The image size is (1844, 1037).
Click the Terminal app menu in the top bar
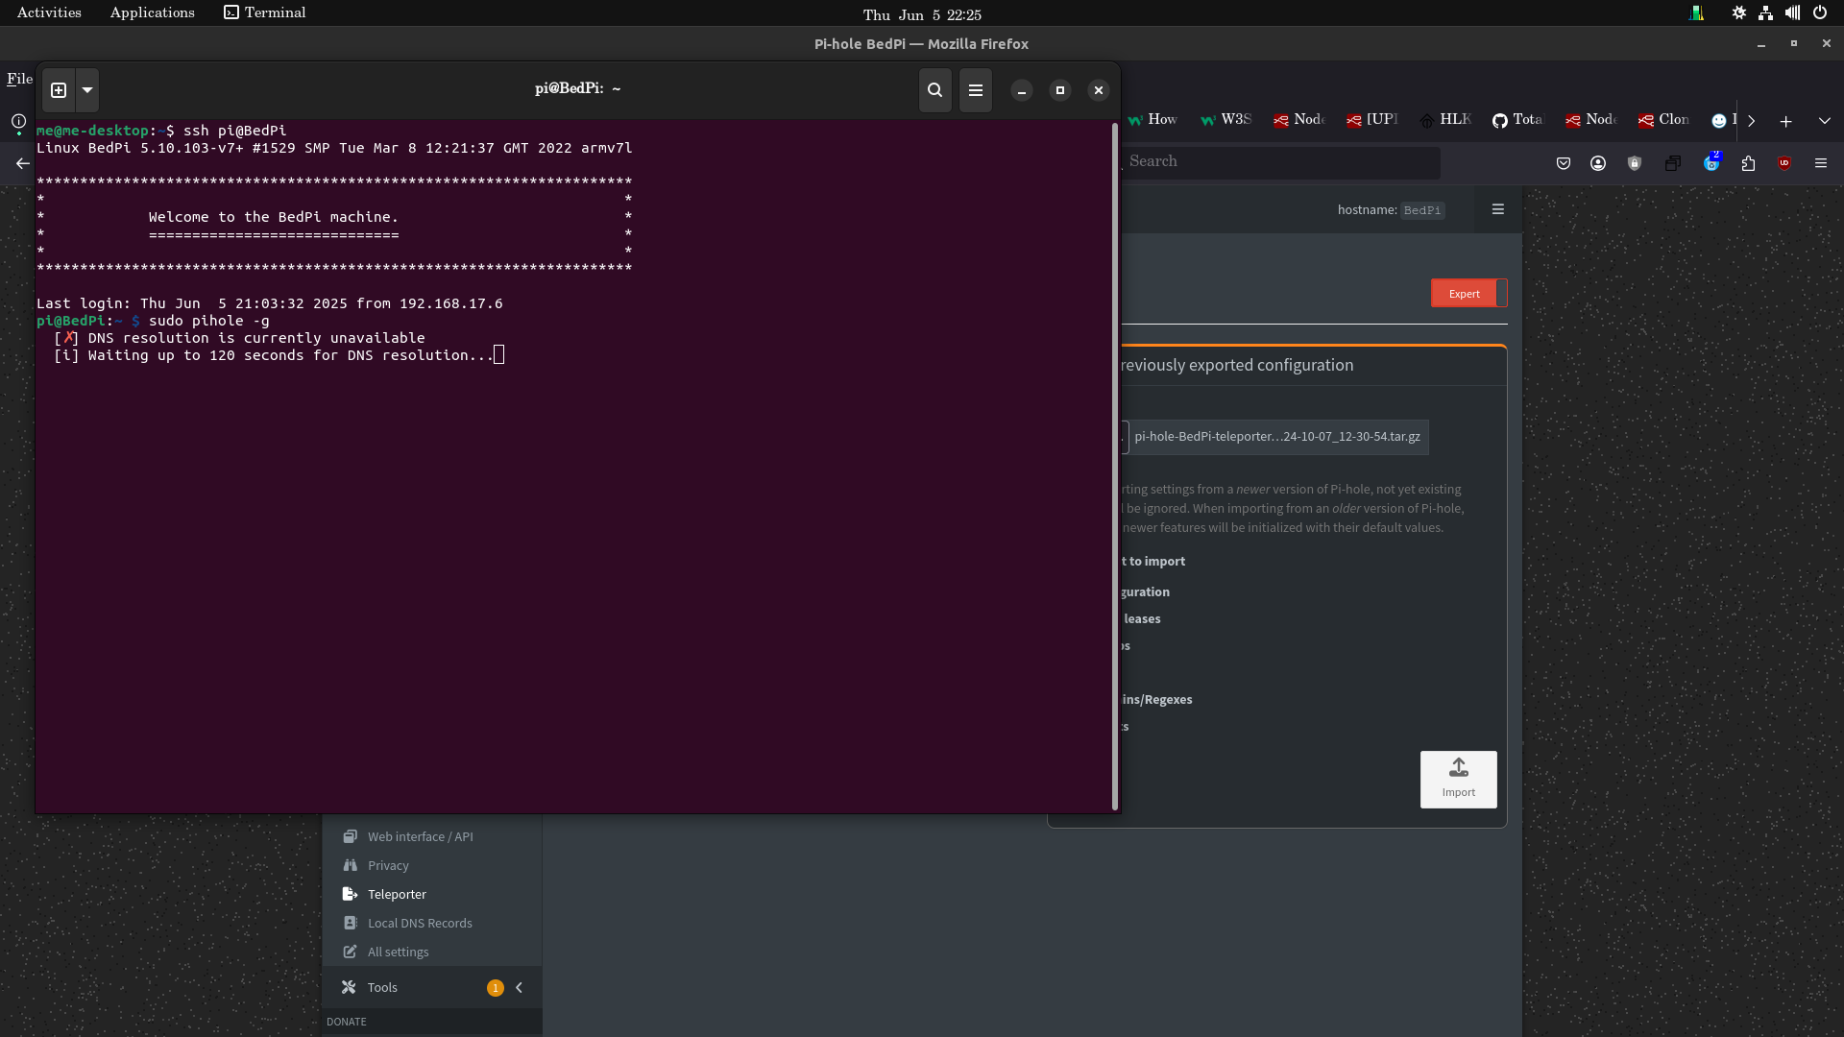point(265,12)
